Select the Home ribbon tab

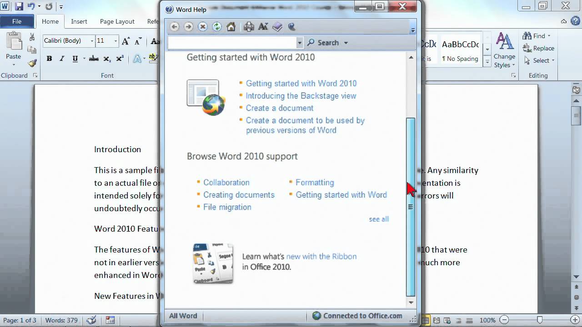pos(50,21)
